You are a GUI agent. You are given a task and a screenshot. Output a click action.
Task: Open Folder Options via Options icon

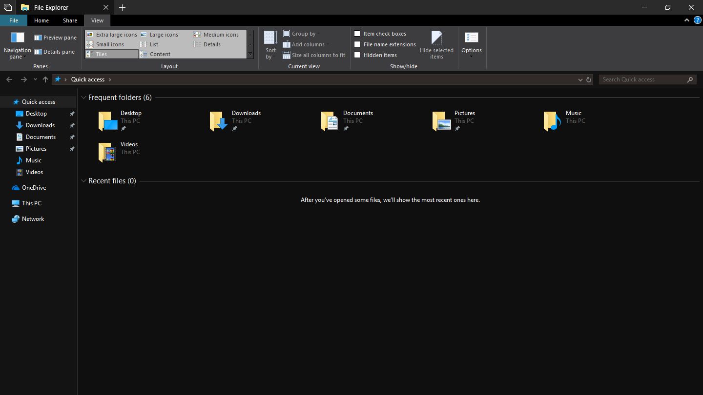coord(472,38)
